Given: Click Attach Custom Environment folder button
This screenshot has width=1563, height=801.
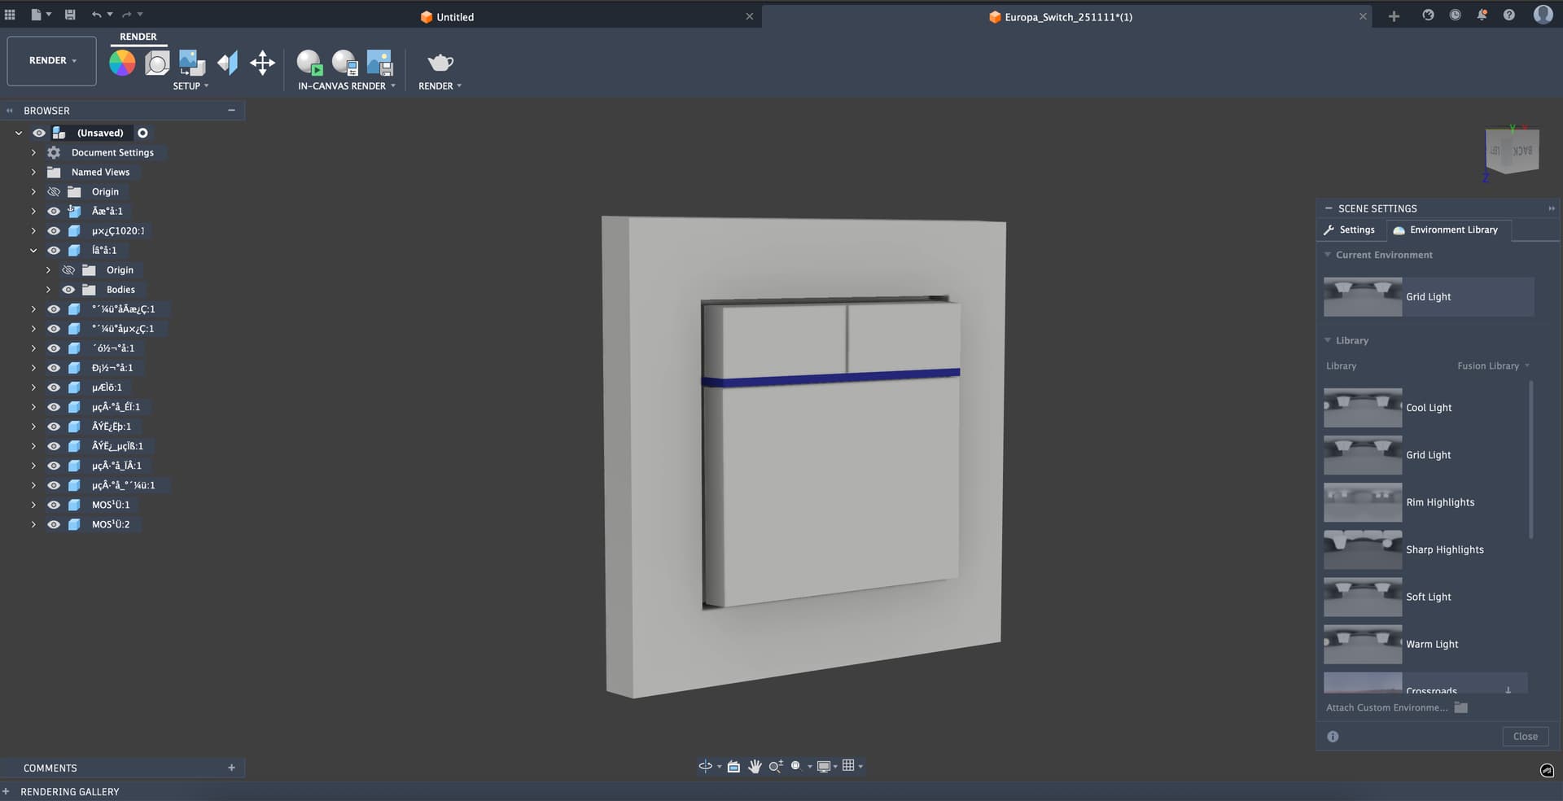Looking at the screenshot, I should coord(1461,708).
